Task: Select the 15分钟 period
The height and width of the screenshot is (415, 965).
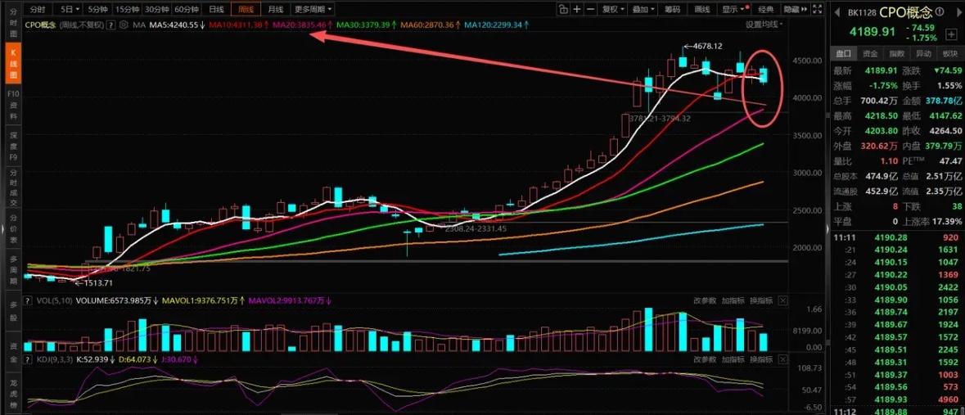Action: pos(128,9)
